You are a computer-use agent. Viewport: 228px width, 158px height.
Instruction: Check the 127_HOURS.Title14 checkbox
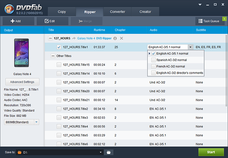coord(59,73)
